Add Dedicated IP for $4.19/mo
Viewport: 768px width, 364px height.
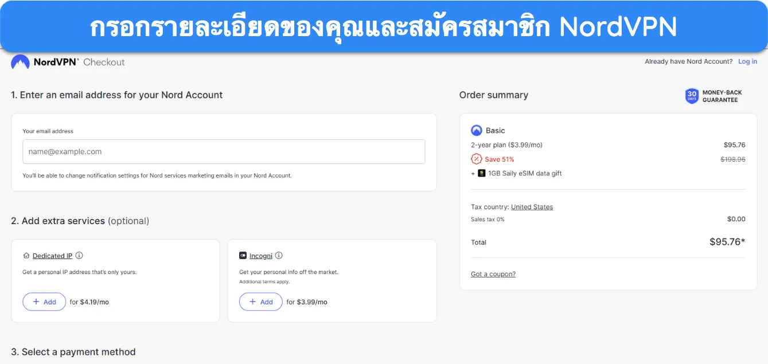(44, 302)
